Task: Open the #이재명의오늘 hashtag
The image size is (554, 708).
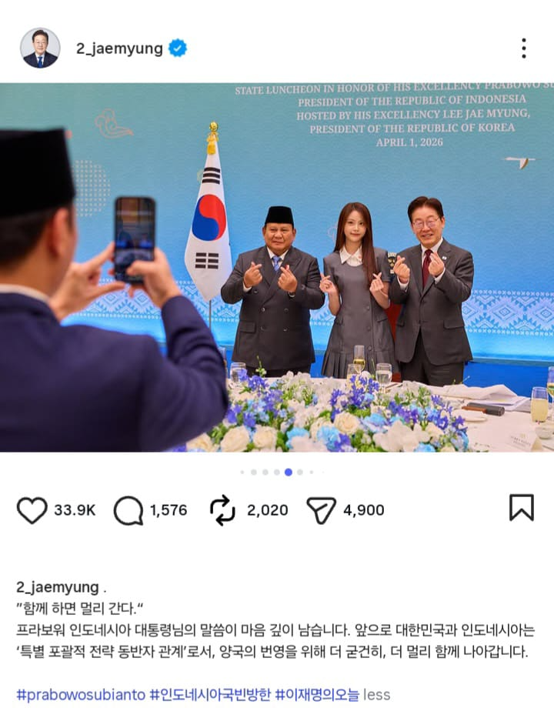Action: coord(317,694)
